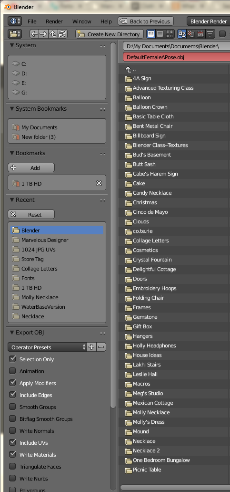Collapse the System Bookmarks panel
This screenshot has width=230, height=492.
click(12, 109)
